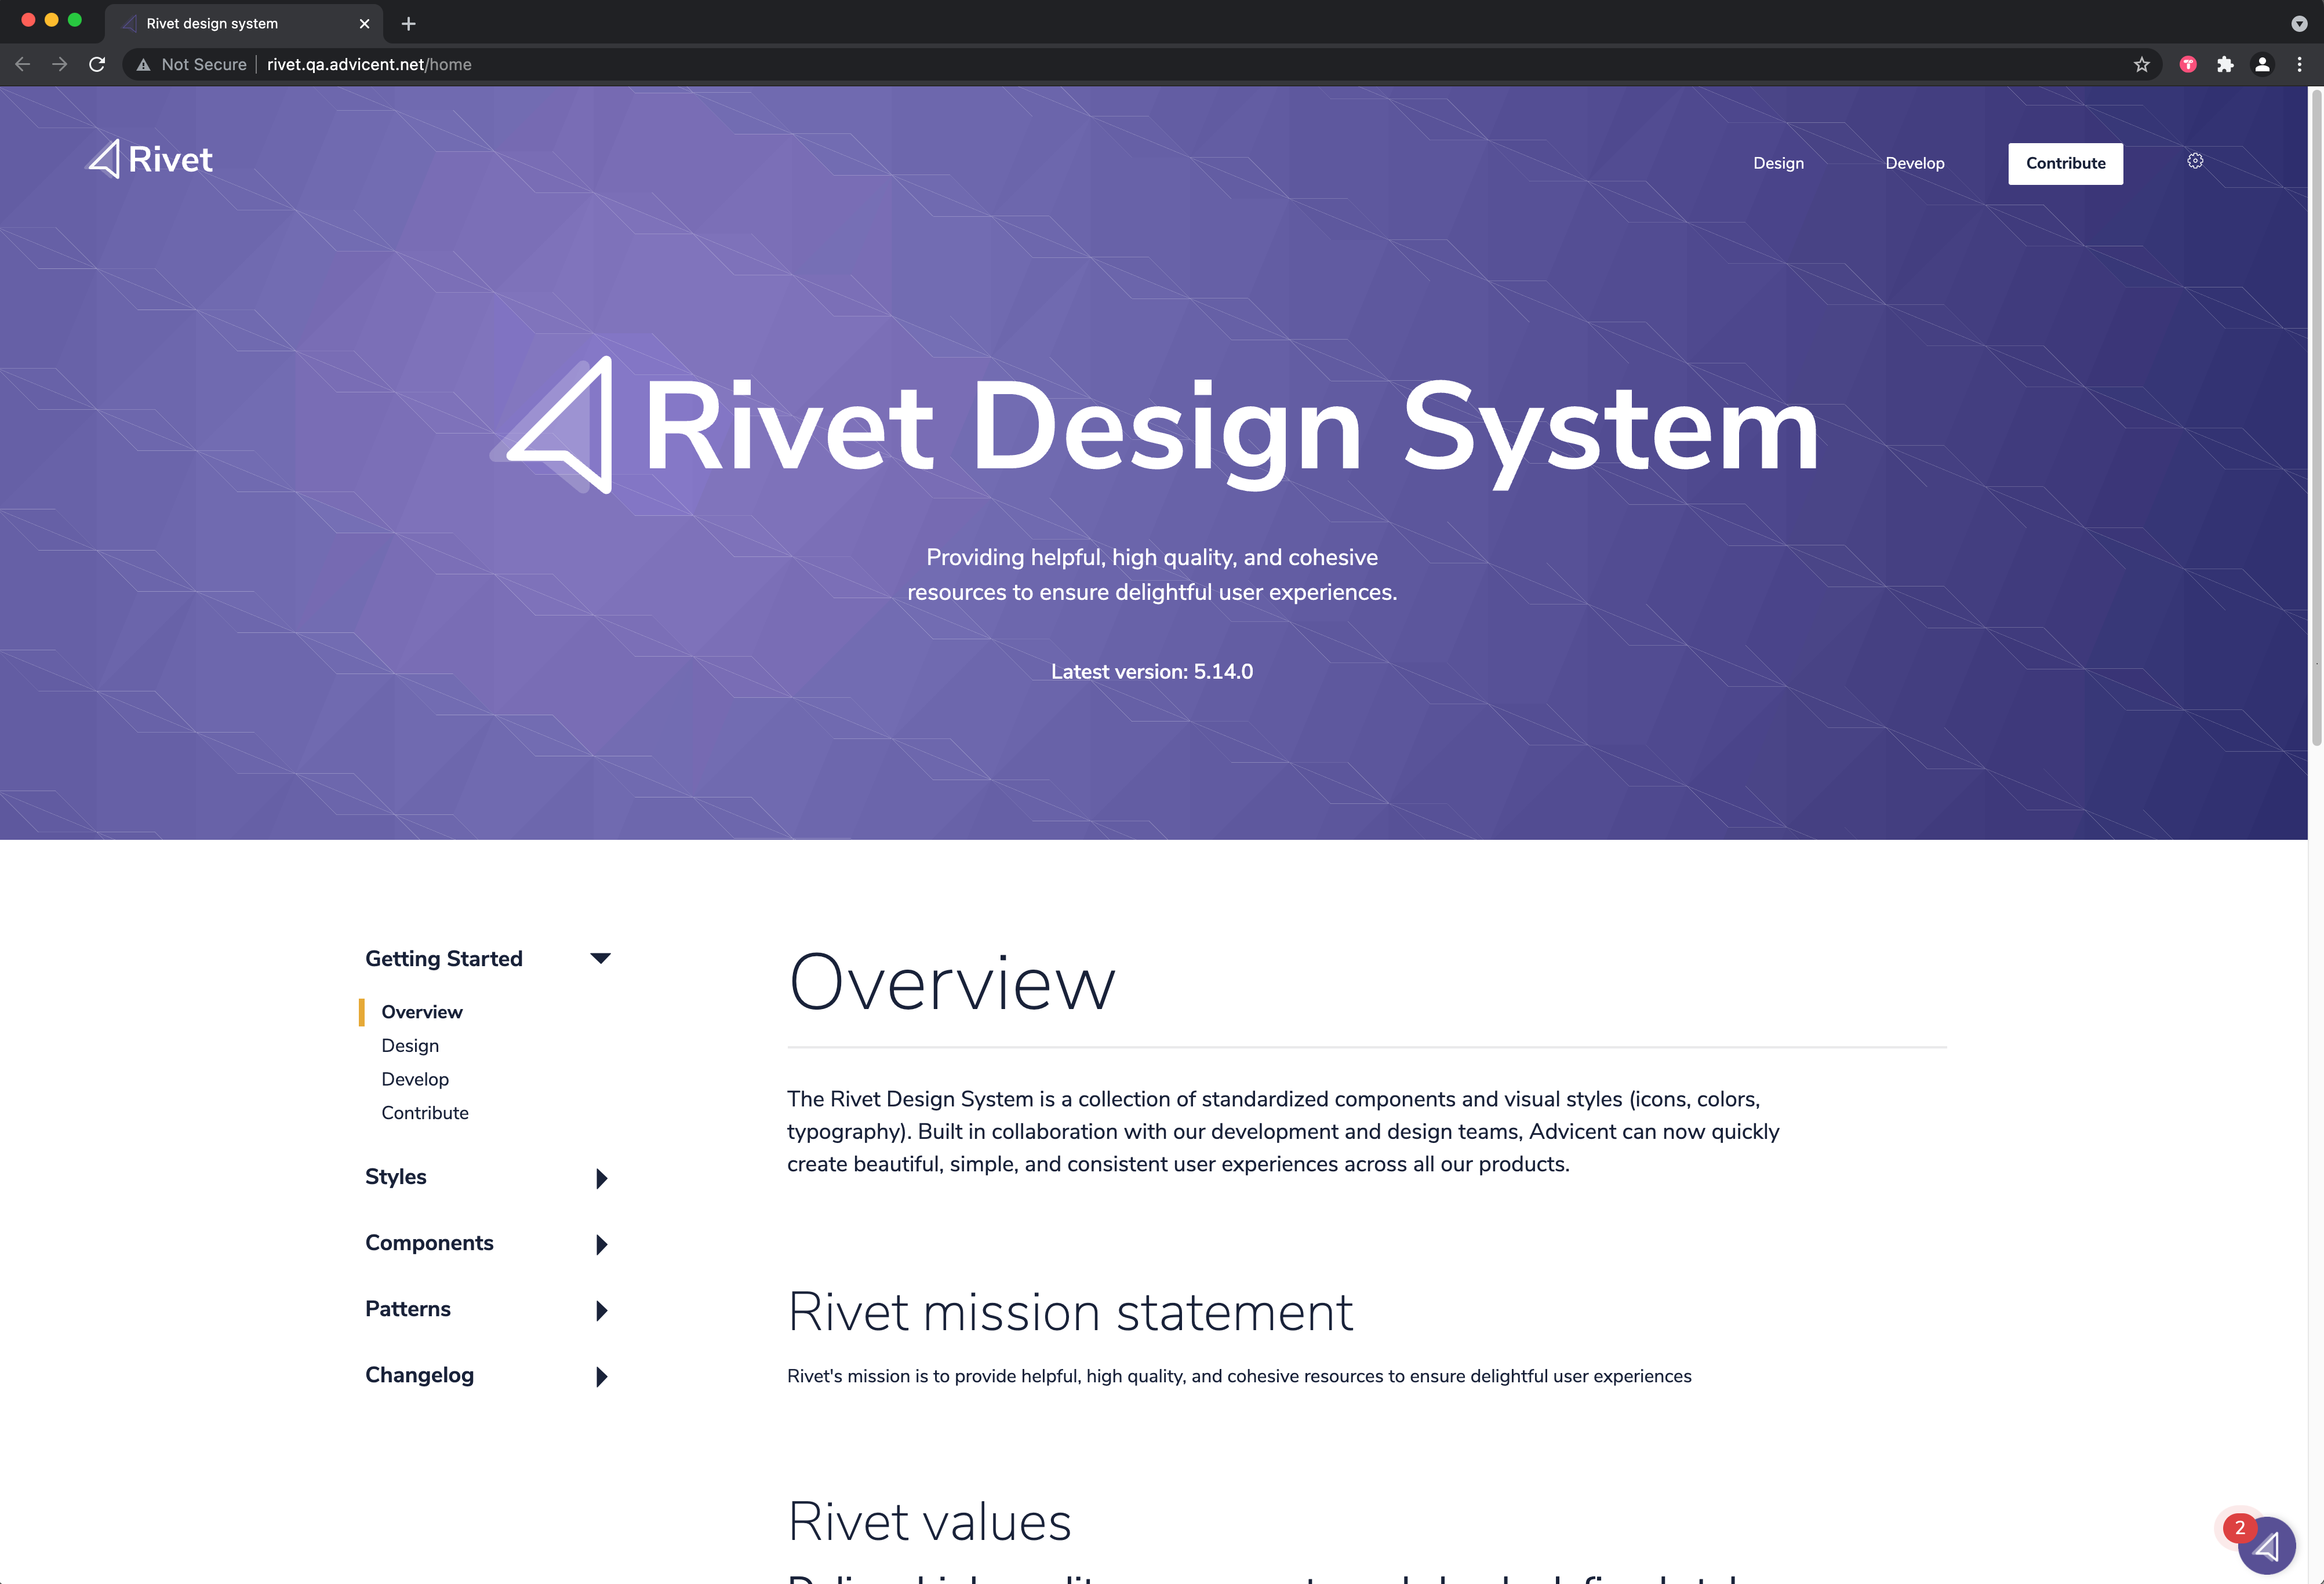Select Design in the top navigation
2324x1584 pixels.
pos(1778,163)
